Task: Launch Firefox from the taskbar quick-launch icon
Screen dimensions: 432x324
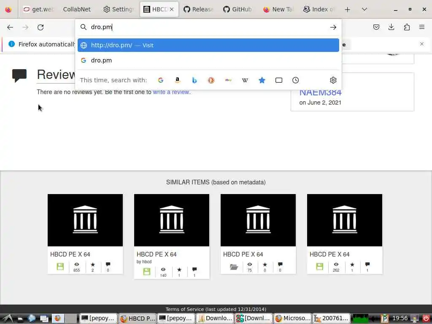Action: pyautogui.click(x=57, y=318)
